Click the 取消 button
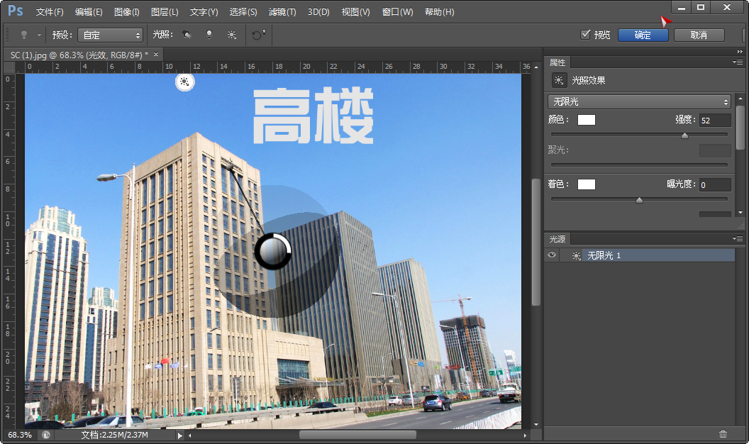Viewport: 749px width, 444px height. coord(699,35)
